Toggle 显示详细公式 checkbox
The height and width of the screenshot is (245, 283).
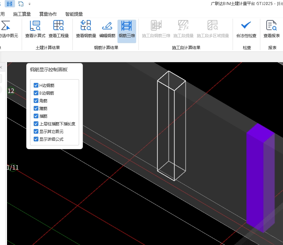(x=36, y=139)
